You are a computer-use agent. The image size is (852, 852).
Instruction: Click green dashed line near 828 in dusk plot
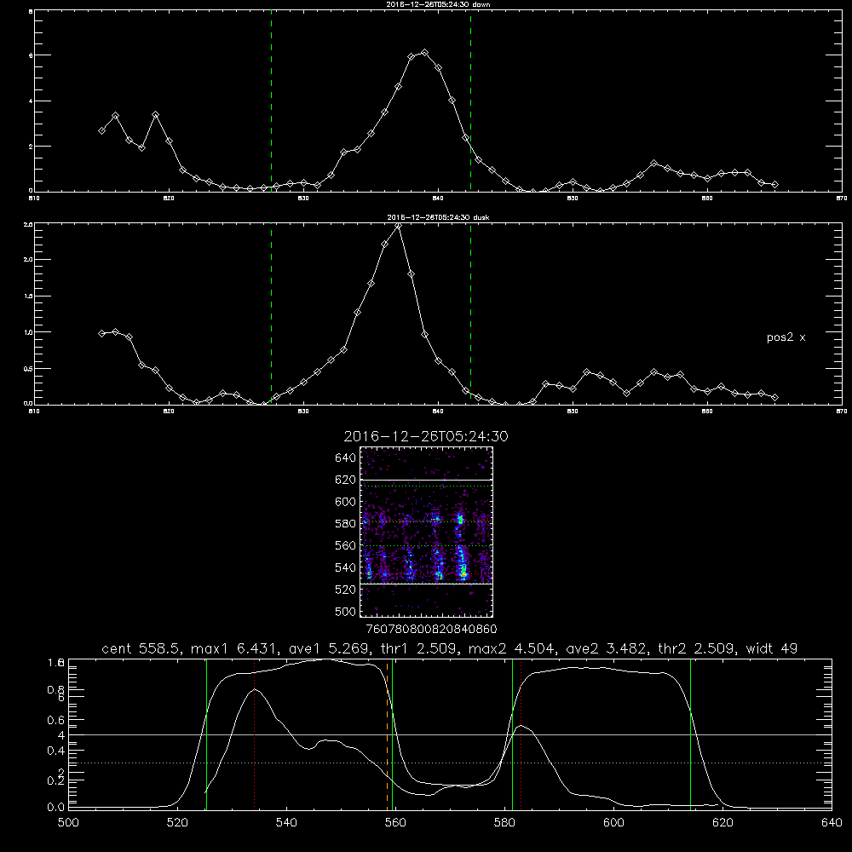tap(271, 314)
